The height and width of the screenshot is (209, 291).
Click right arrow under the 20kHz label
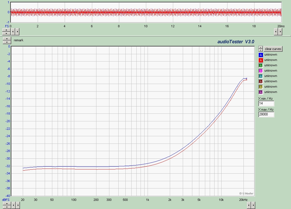[253, 205]
